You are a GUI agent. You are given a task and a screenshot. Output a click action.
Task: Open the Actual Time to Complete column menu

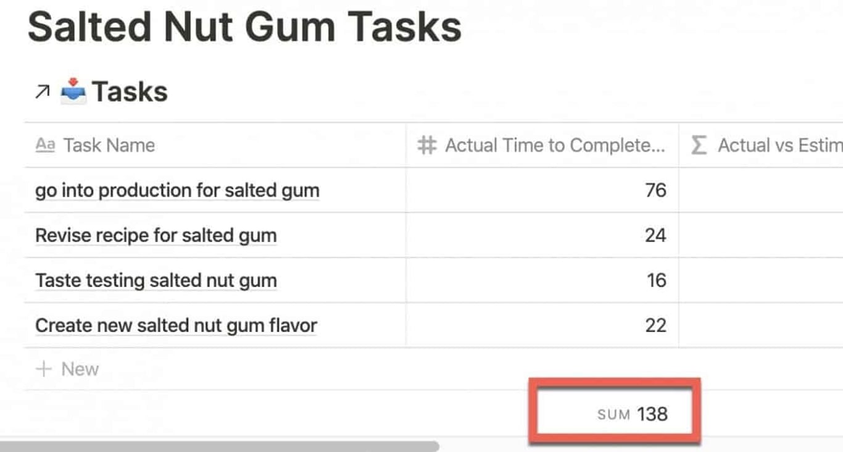click(x=542, y=145)
